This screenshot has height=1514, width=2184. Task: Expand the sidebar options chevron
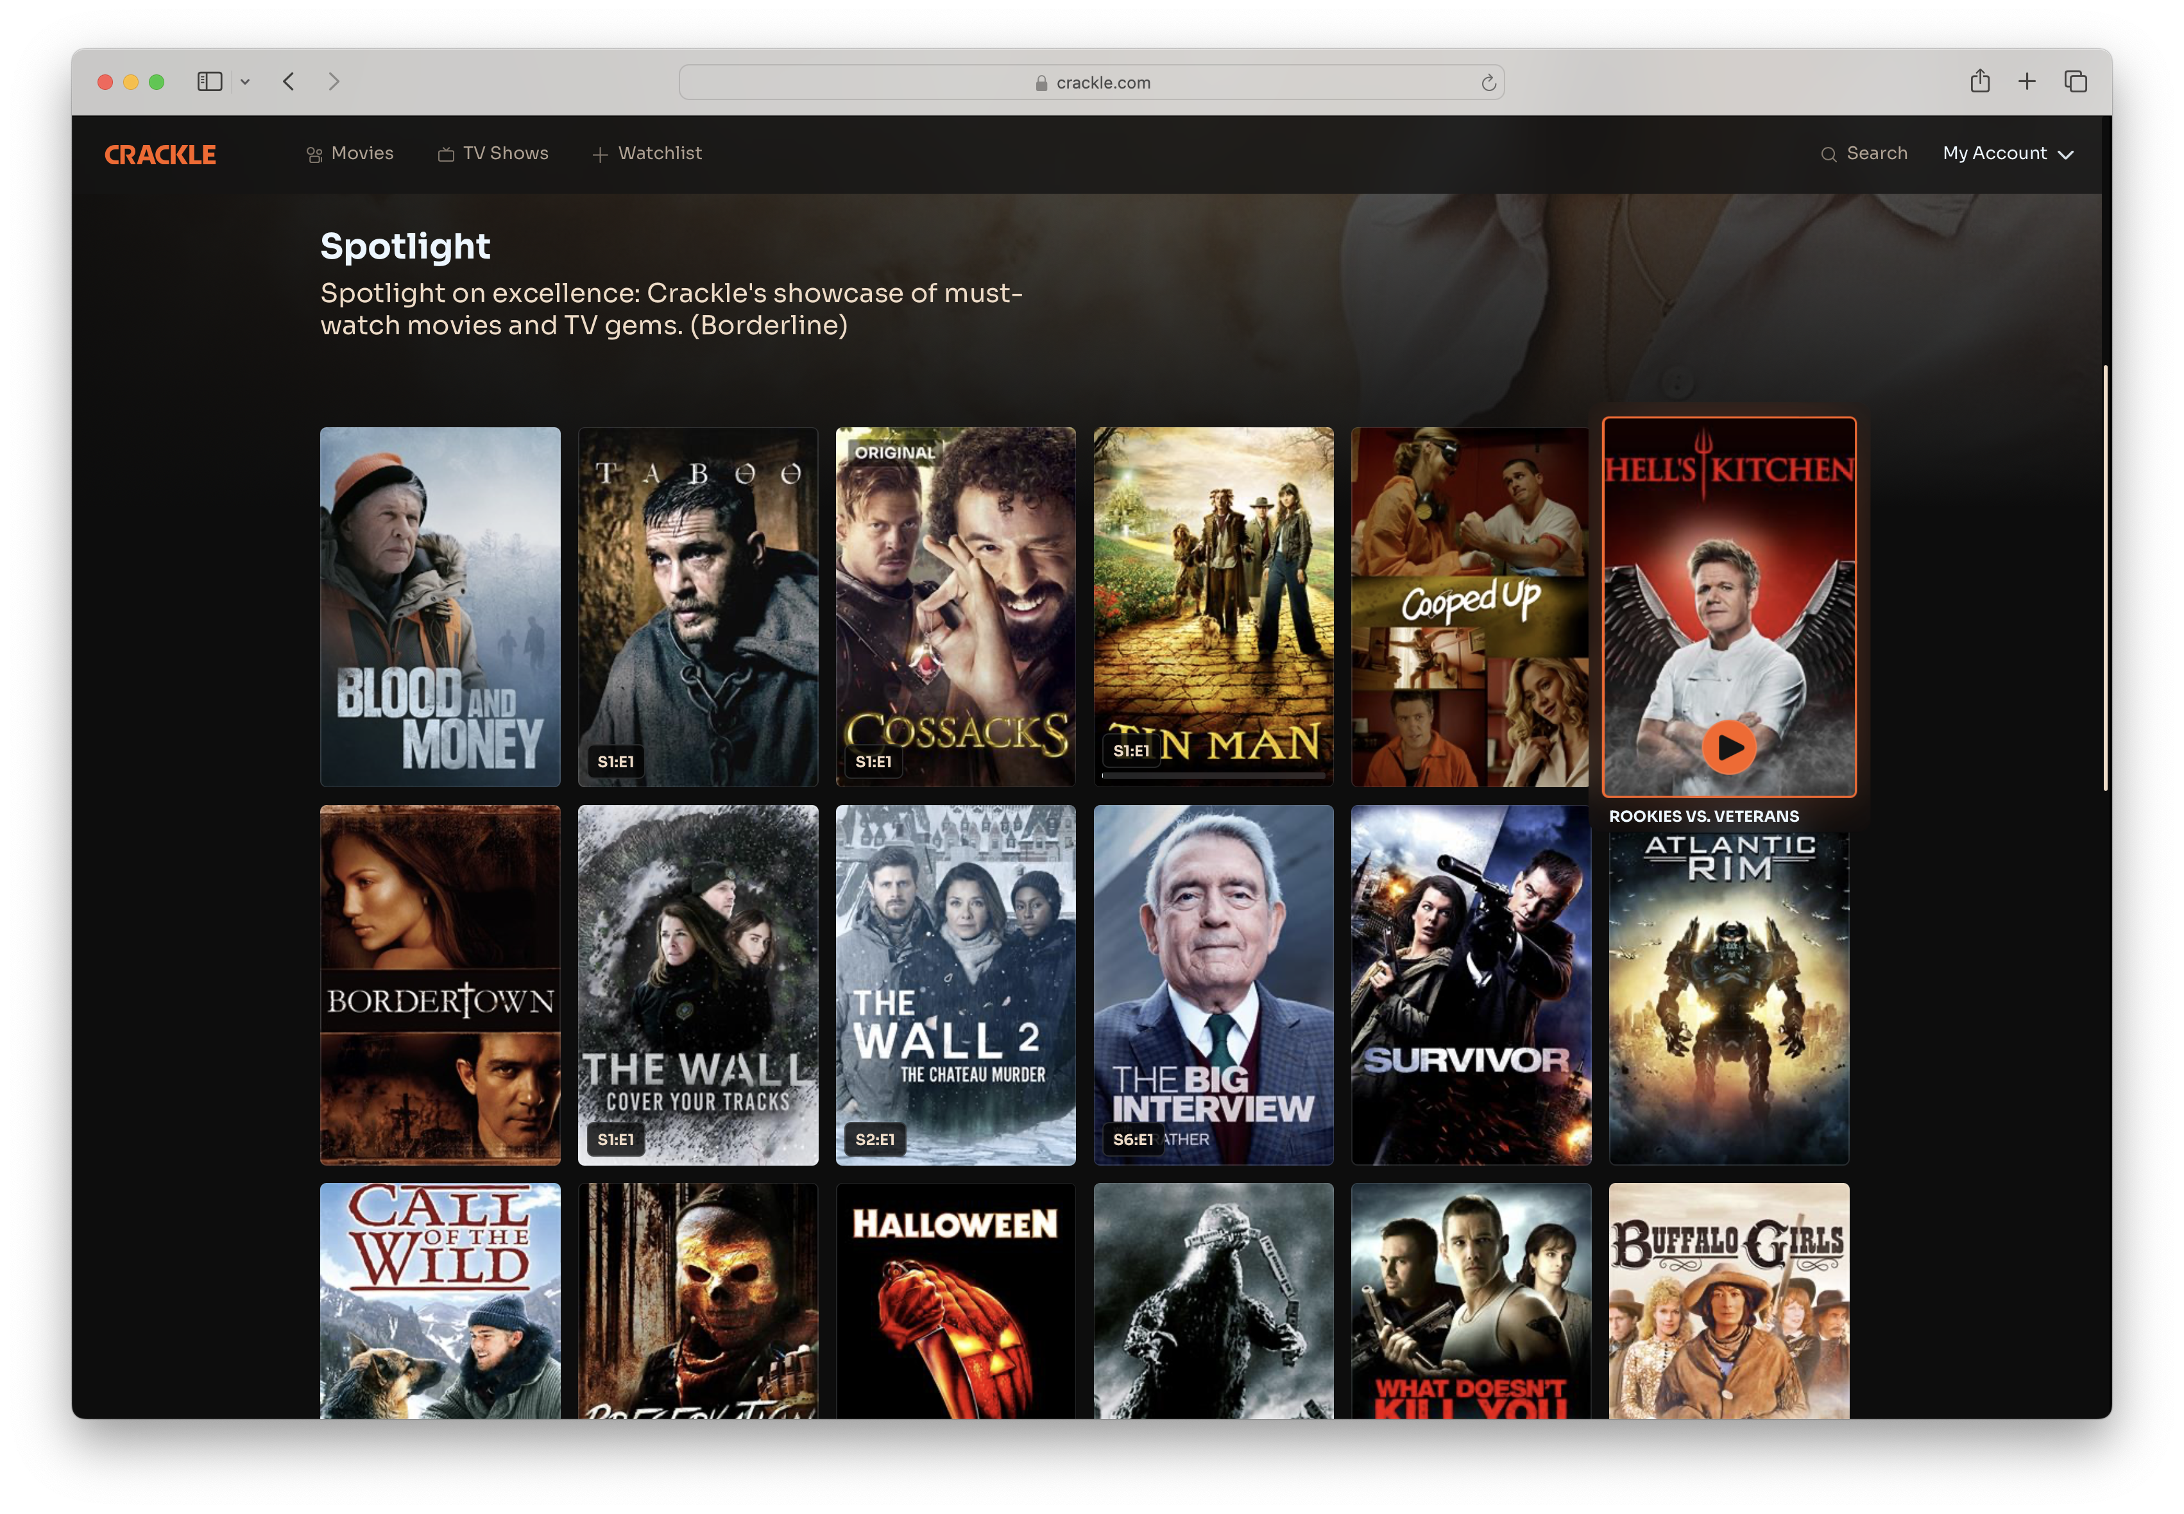pos(245,81)
